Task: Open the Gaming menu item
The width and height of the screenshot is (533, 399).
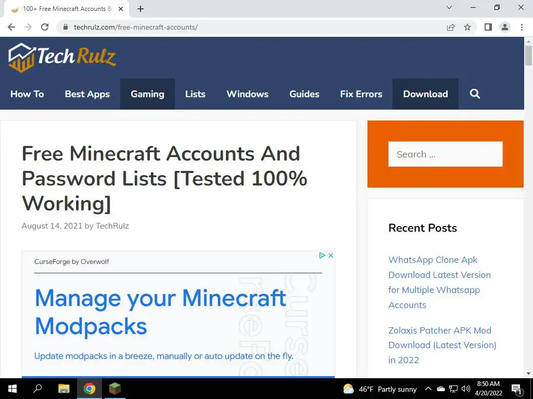Action: click(x=147, y=94)
